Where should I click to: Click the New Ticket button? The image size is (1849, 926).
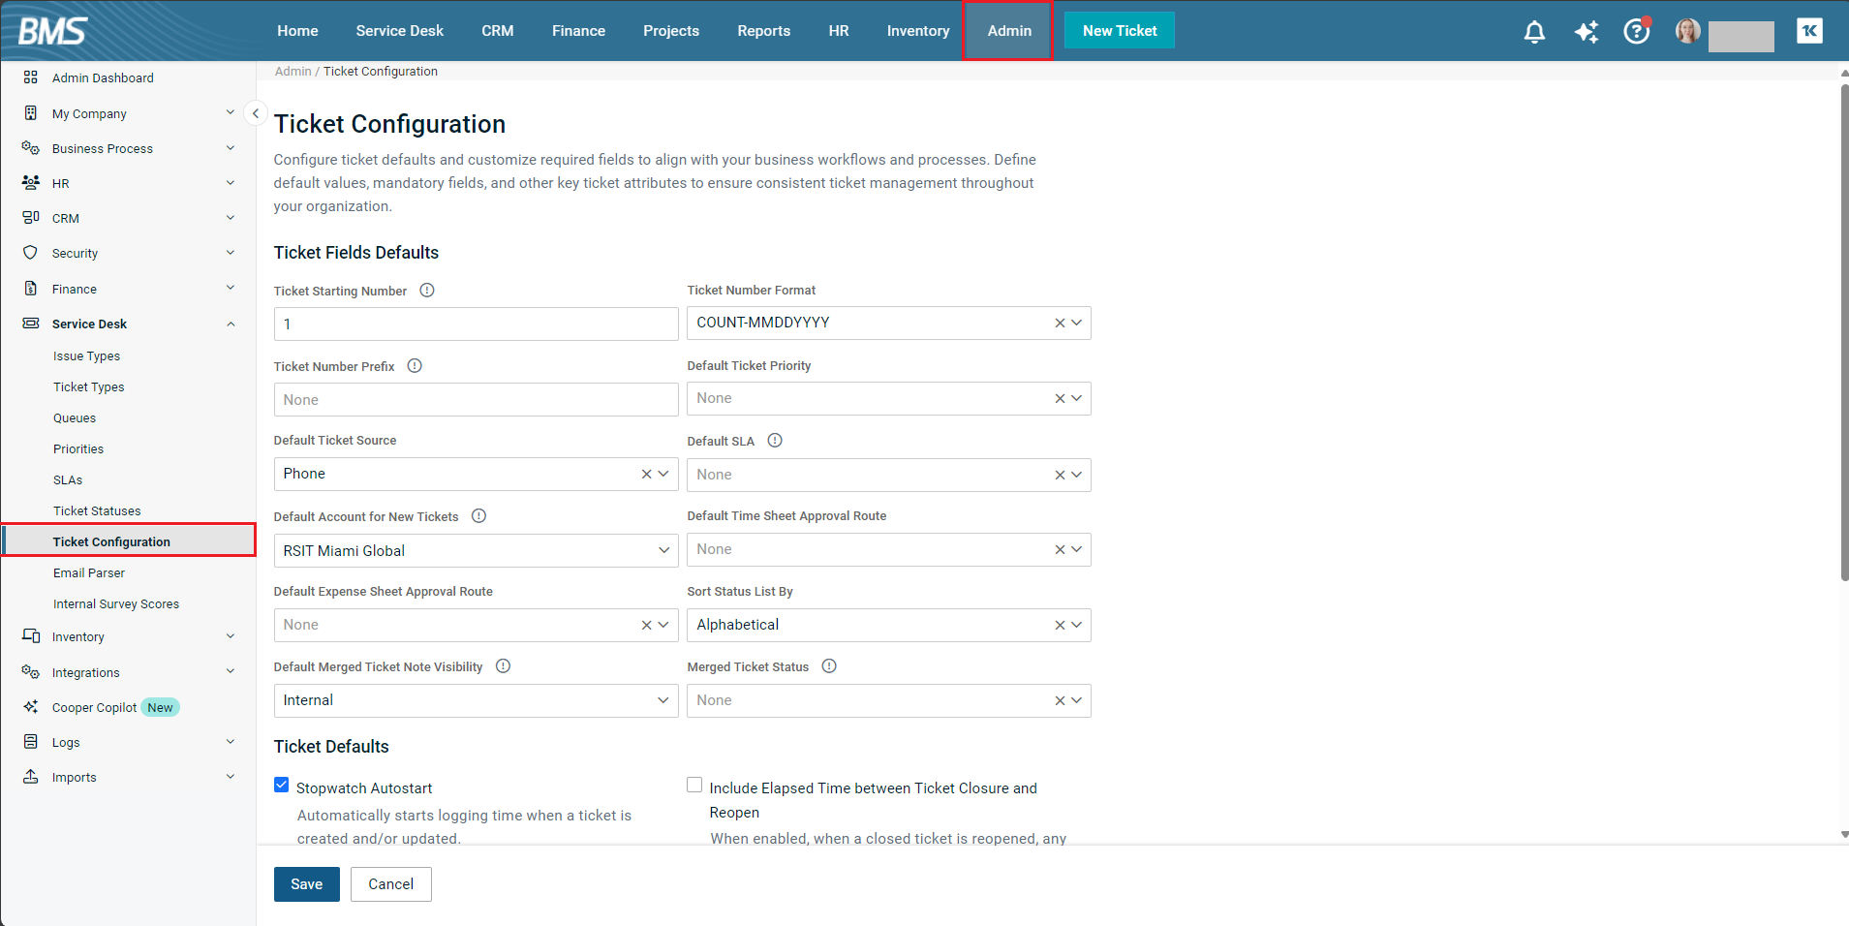[1119, 31]
